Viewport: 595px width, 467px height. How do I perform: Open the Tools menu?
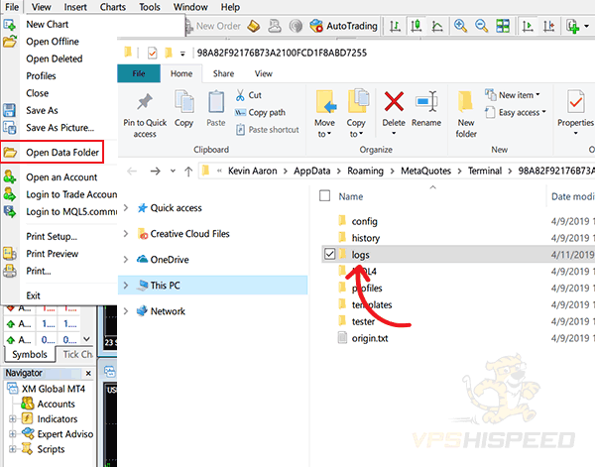150,7
